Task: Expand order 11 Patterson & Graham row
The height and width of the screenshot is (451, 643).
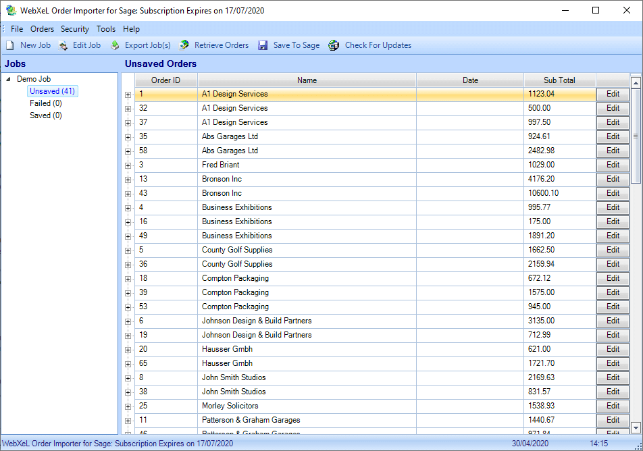Action: 128,421
